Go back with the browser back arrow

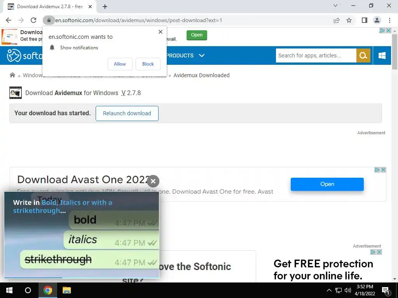[9, 20]
